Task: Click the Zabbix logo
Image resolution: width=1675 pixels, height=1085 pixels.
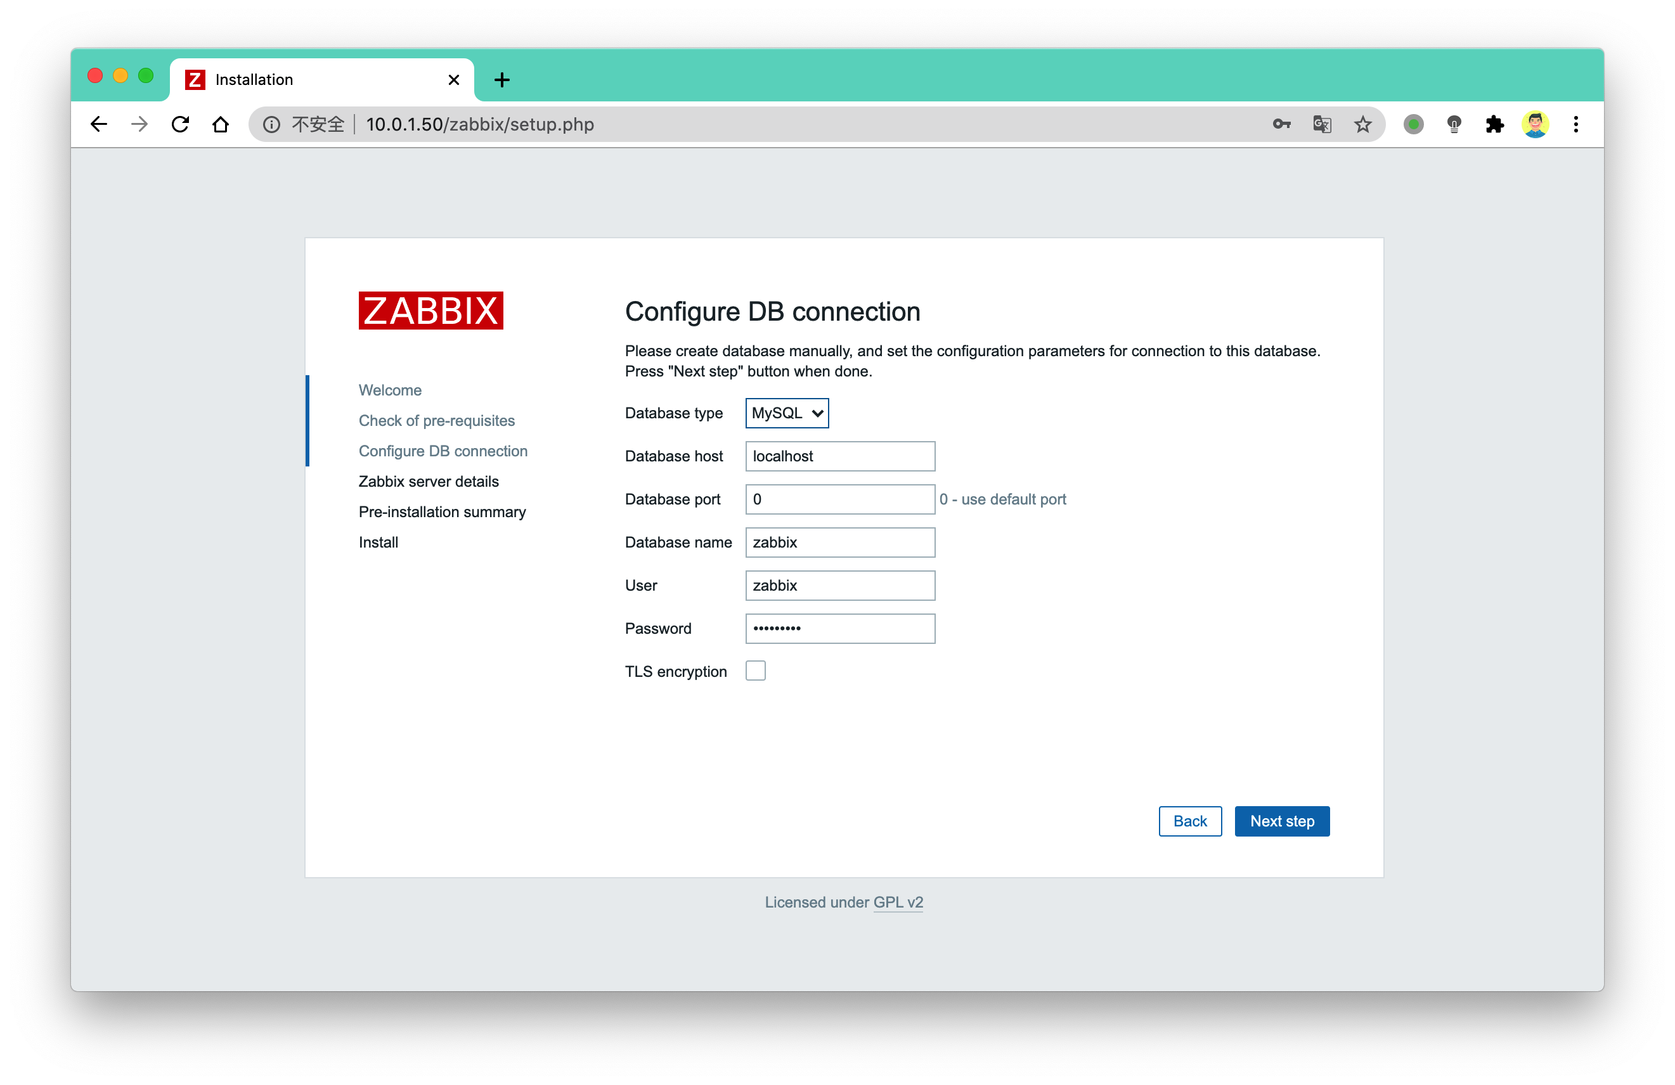Action: pyautogui.click(x=430, y=311)
